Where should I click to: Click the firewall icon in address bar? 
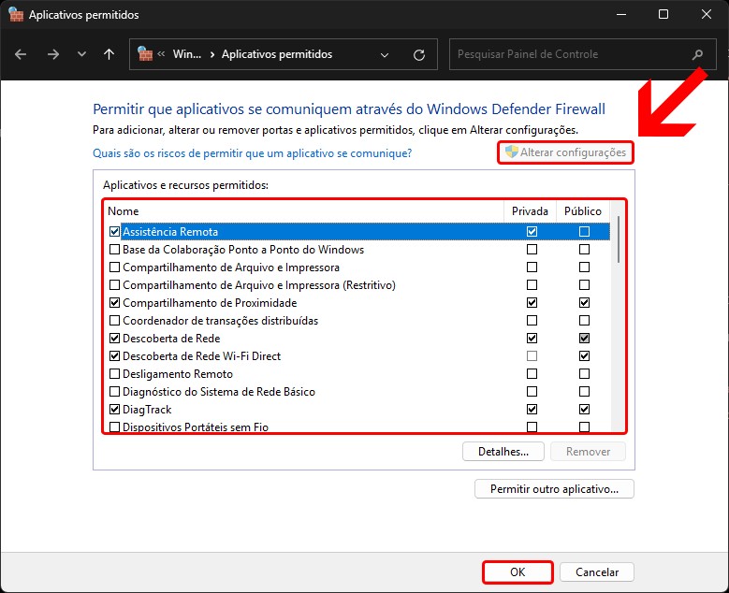click(145, 54)
